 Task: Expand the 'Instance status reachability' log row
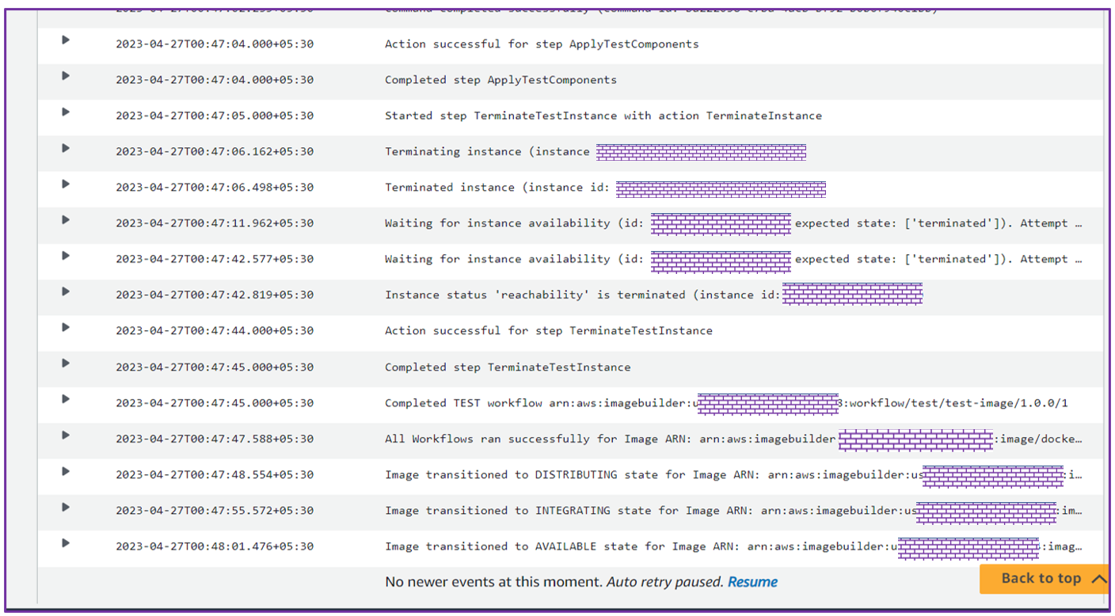coord(66,291)
